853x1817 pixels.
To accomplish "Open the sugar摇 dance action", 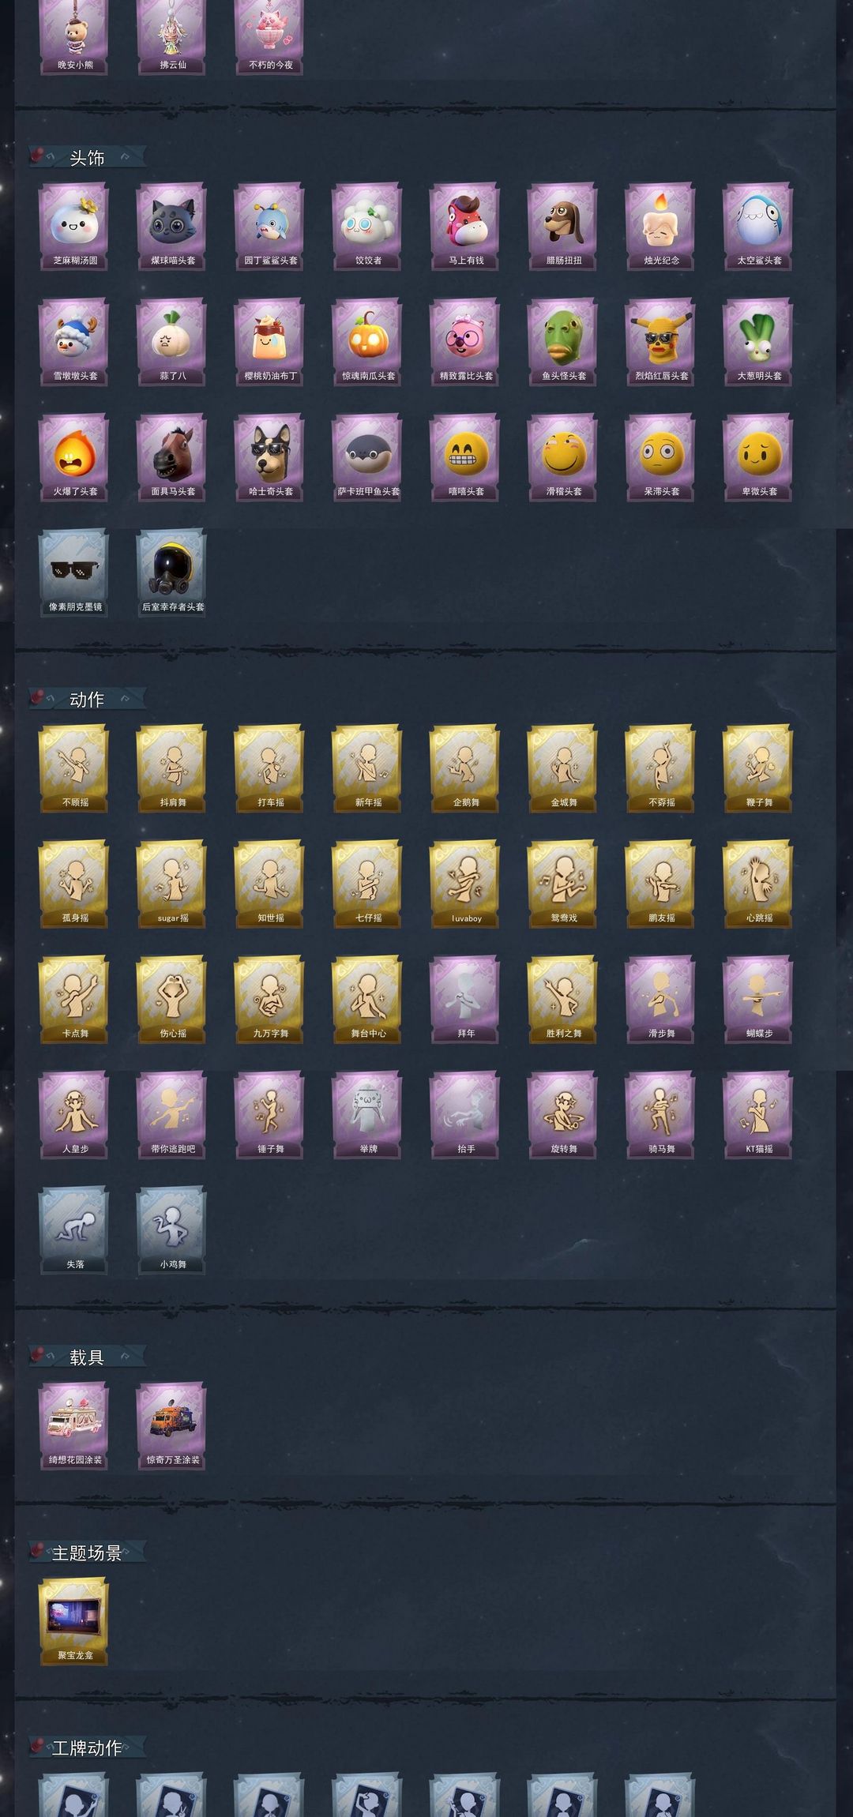I will 171,884.
